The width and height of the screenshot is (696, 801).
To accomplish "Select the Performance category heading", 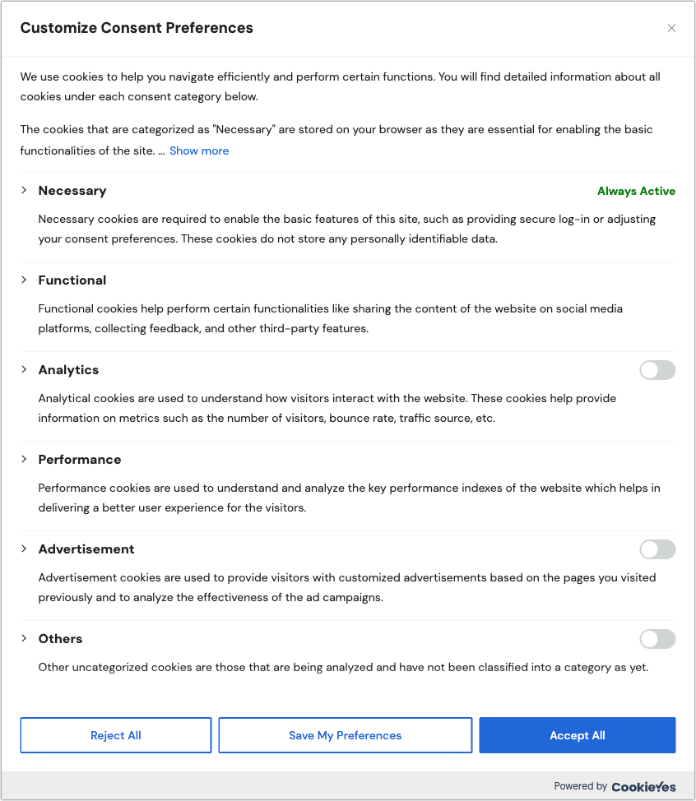I will click(x=80, y=459).
